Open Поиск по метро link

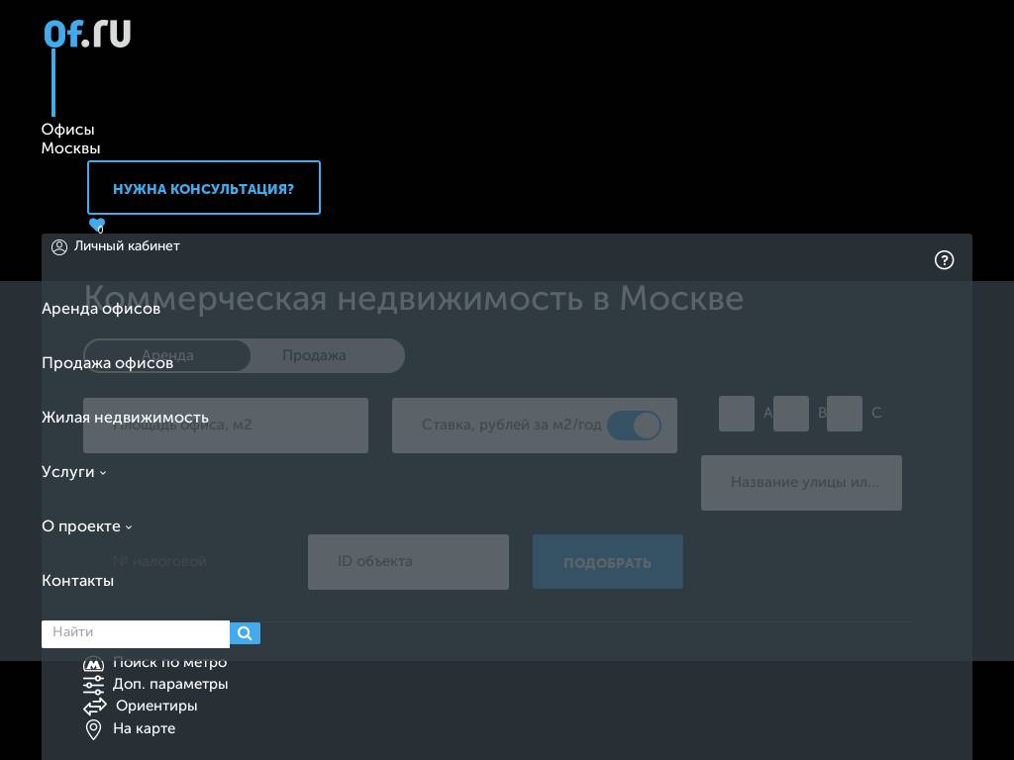tap(170, 662)
